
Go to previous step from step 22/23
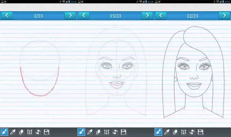[x=161, y=15]
